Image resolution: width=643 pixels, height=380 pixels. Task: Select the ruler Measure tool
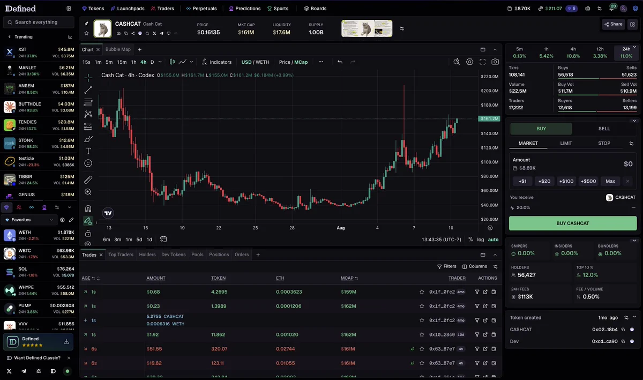[88, 180]
